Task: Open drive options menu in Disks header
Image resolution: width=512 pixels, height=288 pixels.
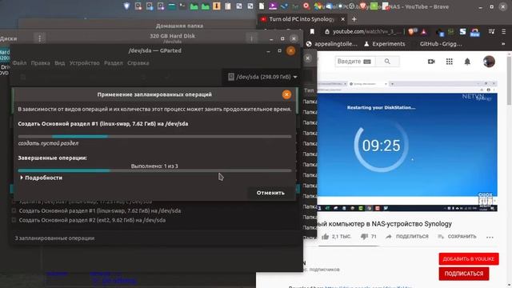Action: (x=251, y=38)
